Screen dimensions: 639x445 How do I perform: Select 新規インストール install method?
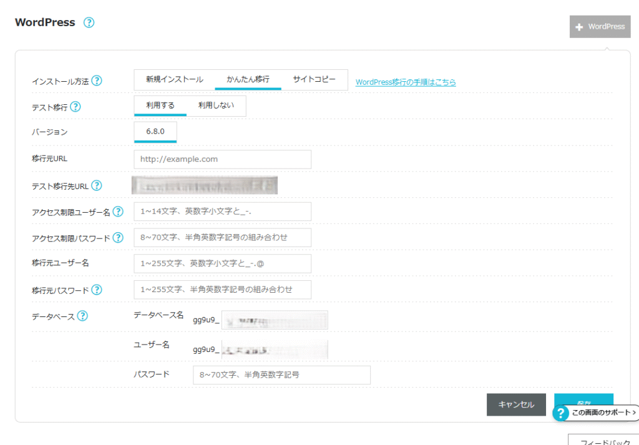click(175, 79)
